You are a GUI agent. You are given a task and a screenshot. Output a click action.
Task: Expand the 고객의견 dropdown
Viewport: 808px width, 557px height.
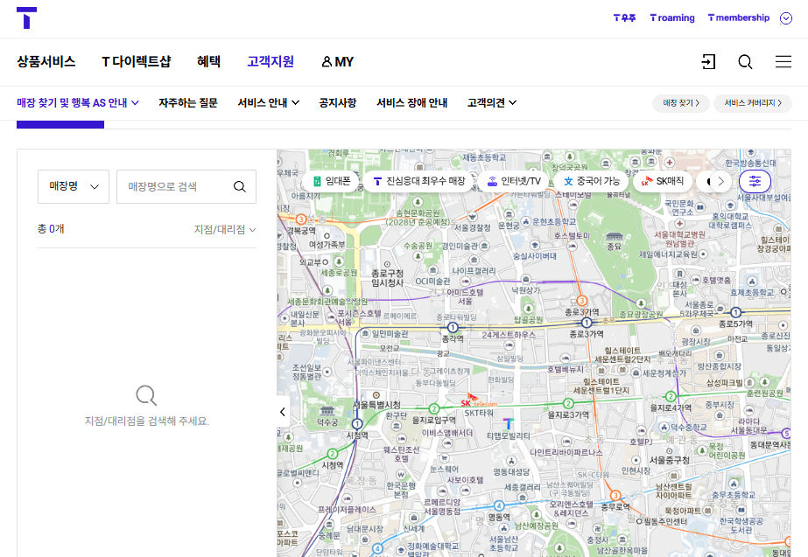(x=492, y=103)
